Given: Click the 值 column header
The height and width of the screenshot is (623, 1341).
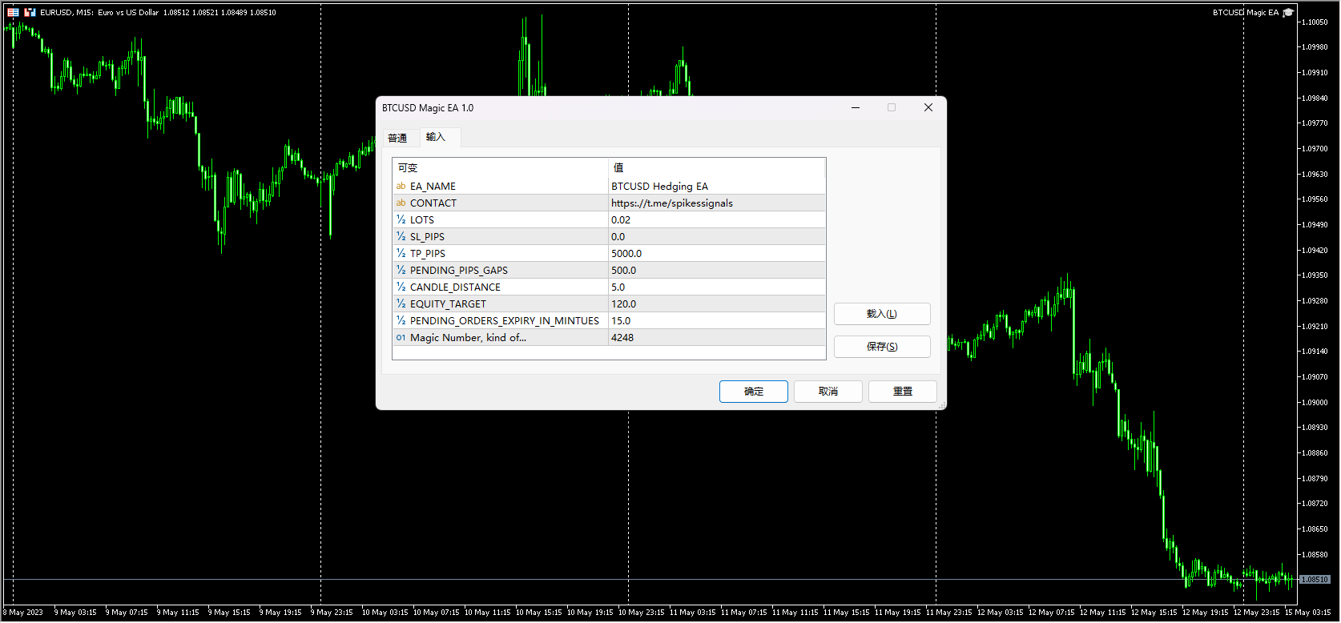Looking at the screenshot, I should [618, 167].
